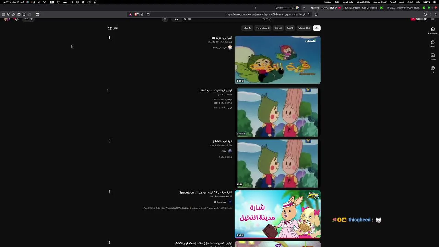Open Shorts in the YouTube sidebar
439x247 pixels.
[432, 43]
